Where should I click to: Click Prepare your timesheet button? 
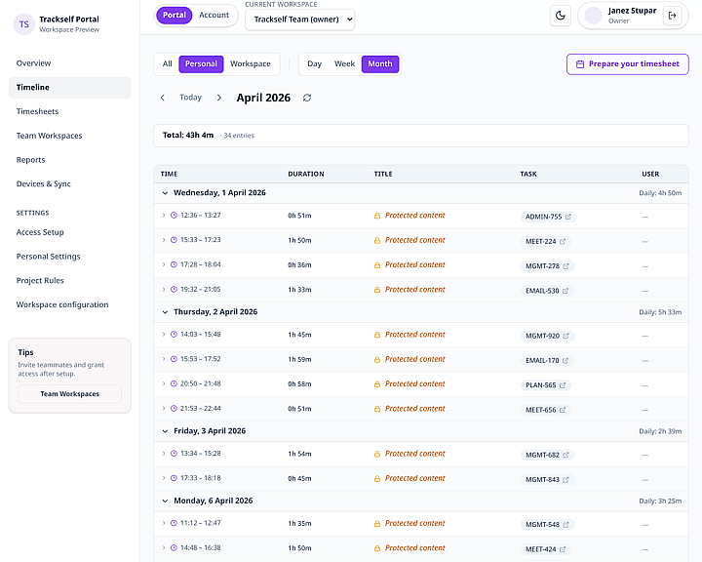(627, 64)
